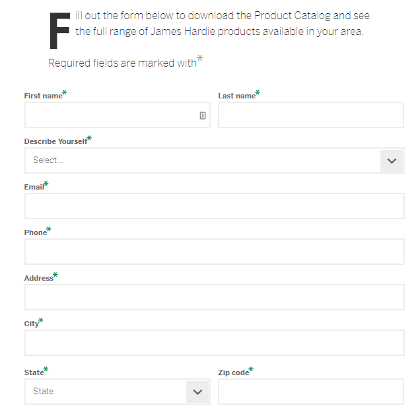The width and height of the screenshot is (420, 420).
Task: Focus the Address text field
Action: tap(214, 297)
